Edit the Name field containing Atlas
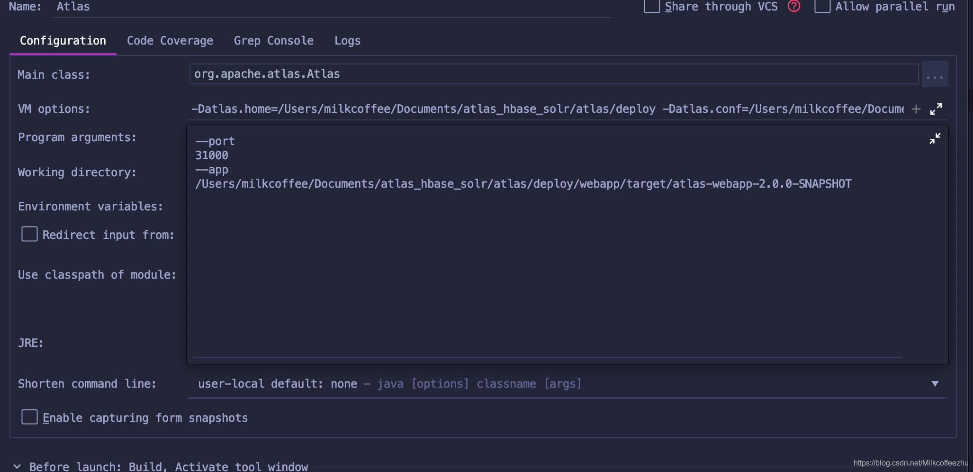The width and height of the screenshot is (973, 472). (x=332, y=7)
